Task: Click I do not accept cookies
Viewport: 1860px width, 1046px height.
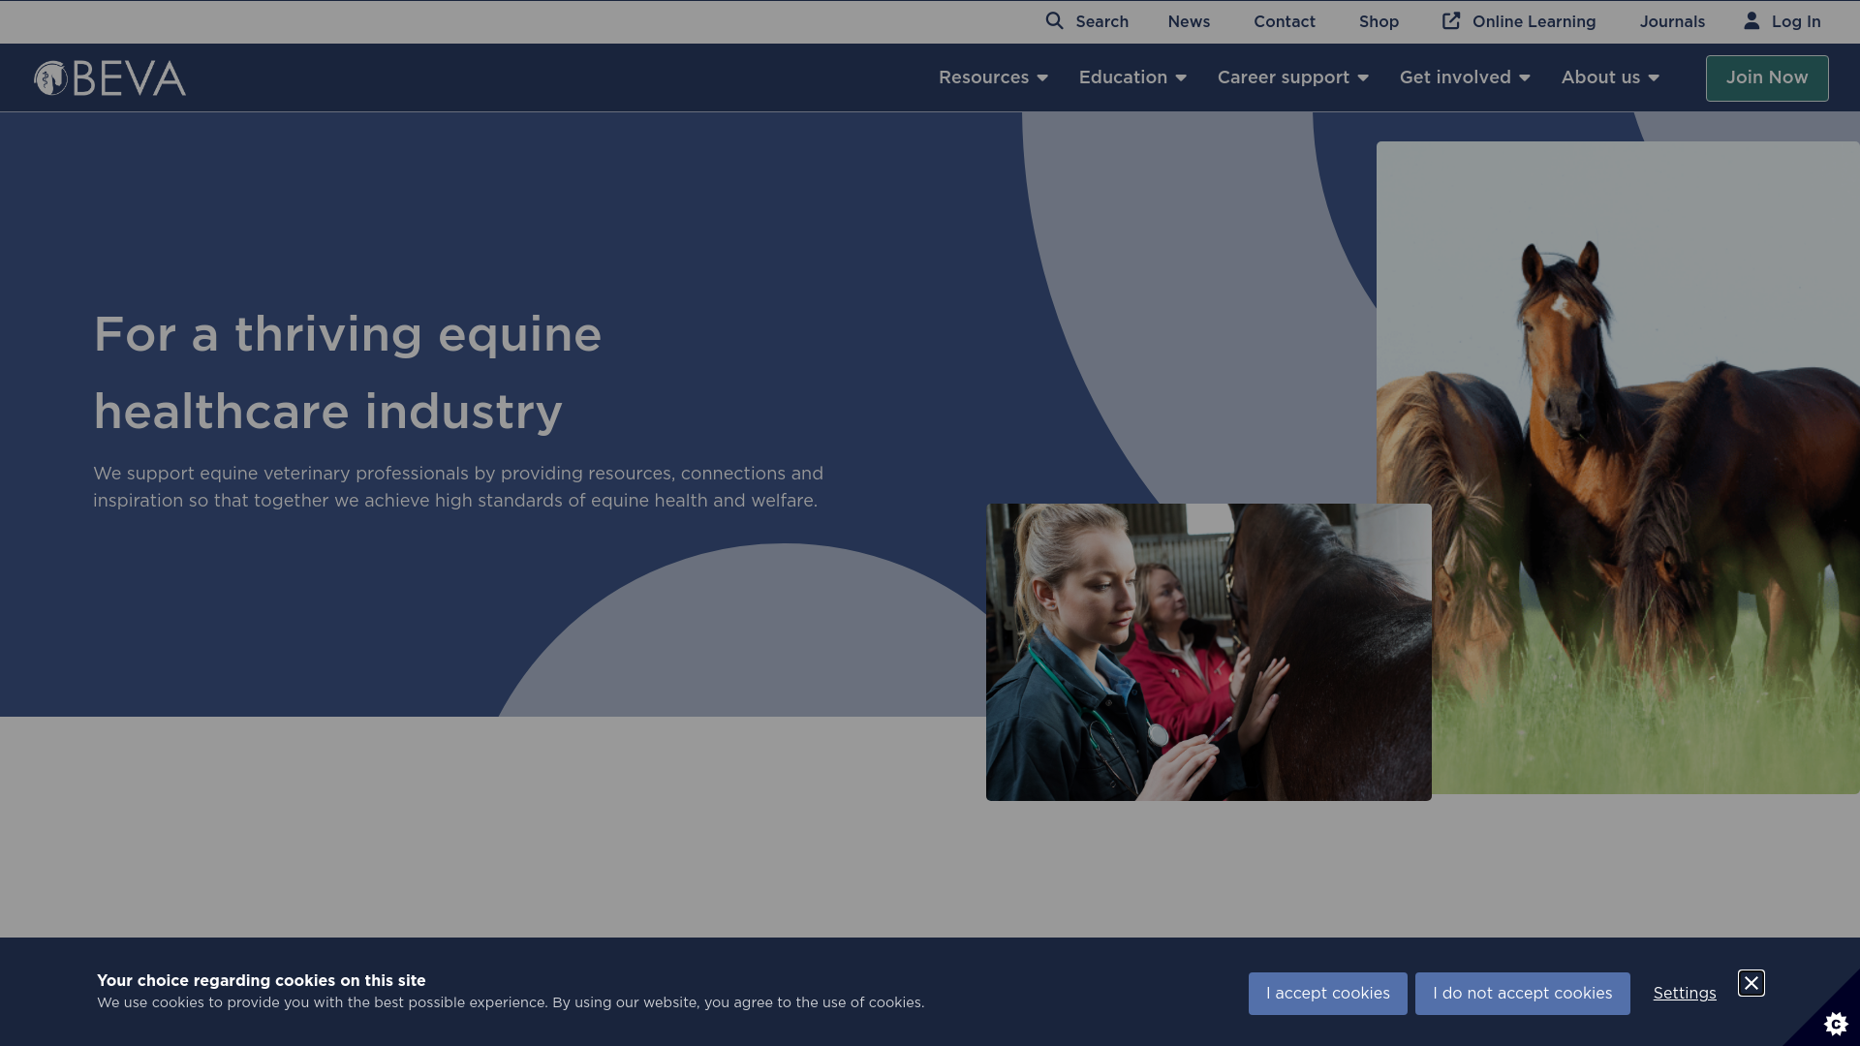Action: click(x=1522, y=994)
